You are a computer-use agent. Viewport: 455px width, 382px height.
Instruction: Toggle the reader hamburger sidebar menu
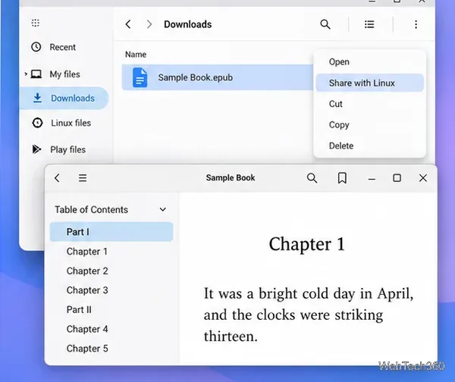[83, 178]
